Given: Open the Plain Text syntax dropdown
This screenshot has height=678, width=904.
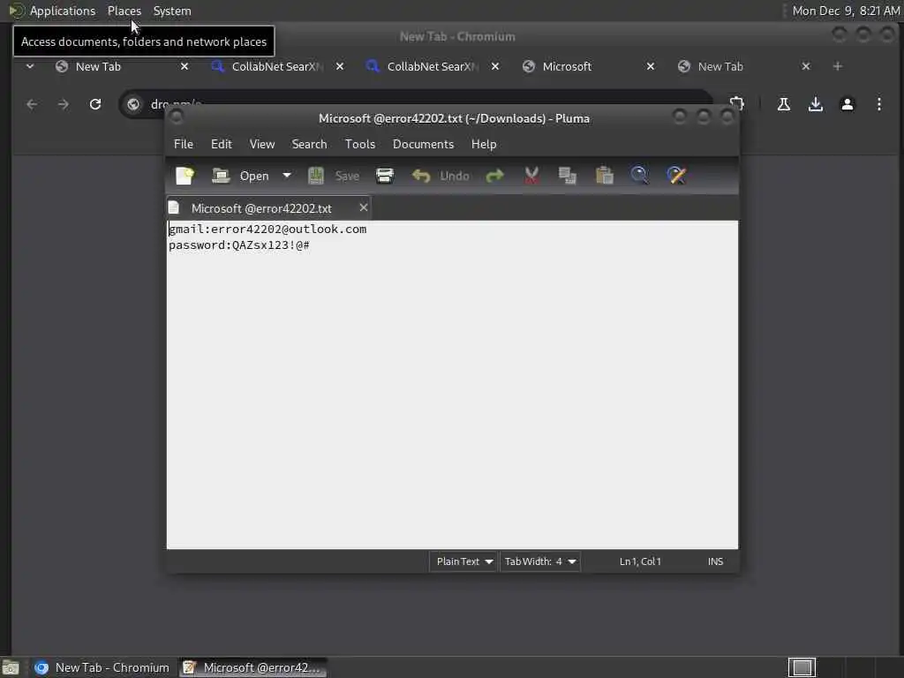Looking at the screenshot, I should coord(463,561).
